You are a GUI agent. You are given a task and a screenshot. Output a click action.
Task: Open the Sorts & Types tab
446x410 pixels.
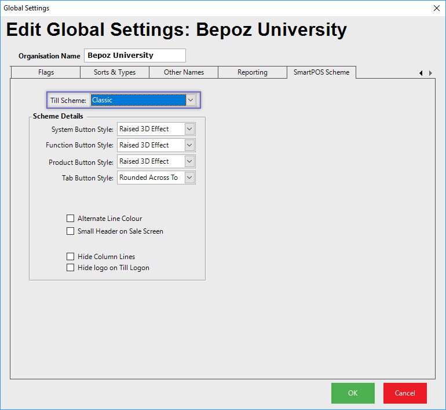pyautogui.click(x=115, y=72)
